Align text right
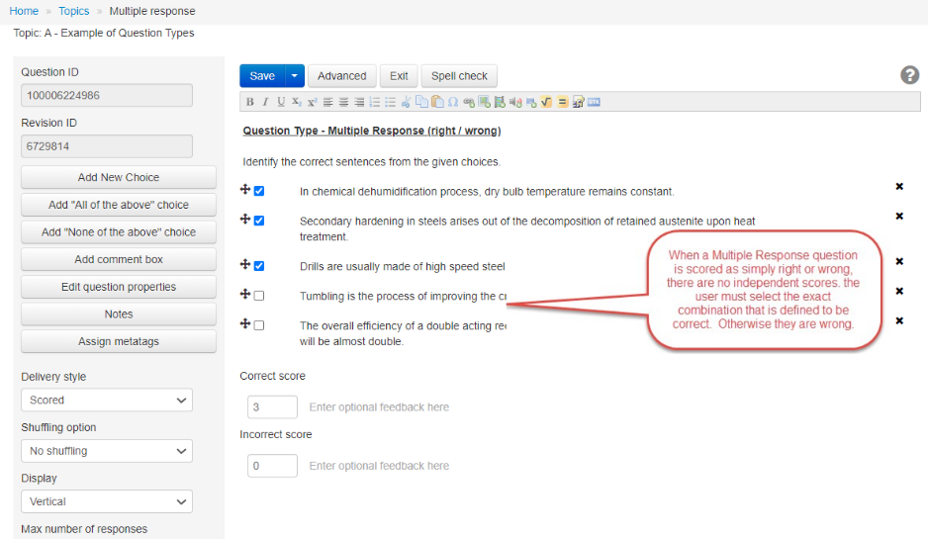The height and width of the screenshot is (539, 928). (359, 102)
